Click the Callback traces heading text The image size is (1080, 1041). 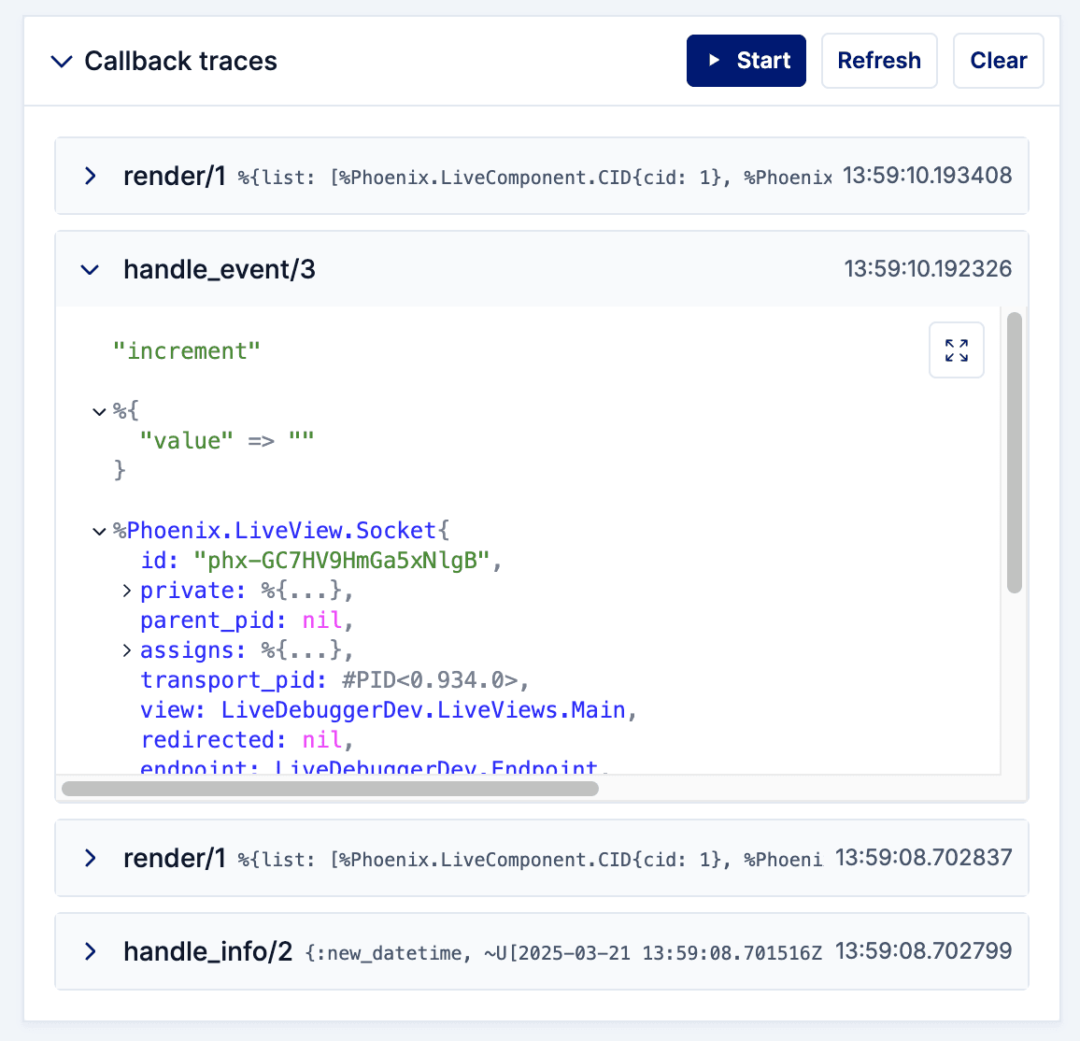pos(180,62)
